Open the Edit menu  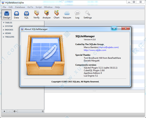[11, 7]
